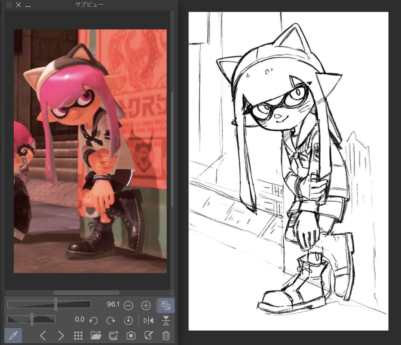Open the image list grid
401x345 pixels.
[x=78, y=336]
